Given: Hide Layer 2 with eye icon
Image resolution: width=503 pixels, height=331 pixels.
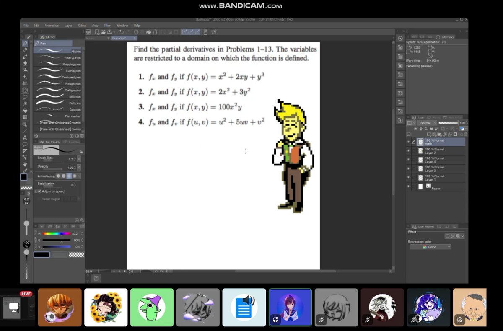Looking at the screenshot, I should coord(408,151).
